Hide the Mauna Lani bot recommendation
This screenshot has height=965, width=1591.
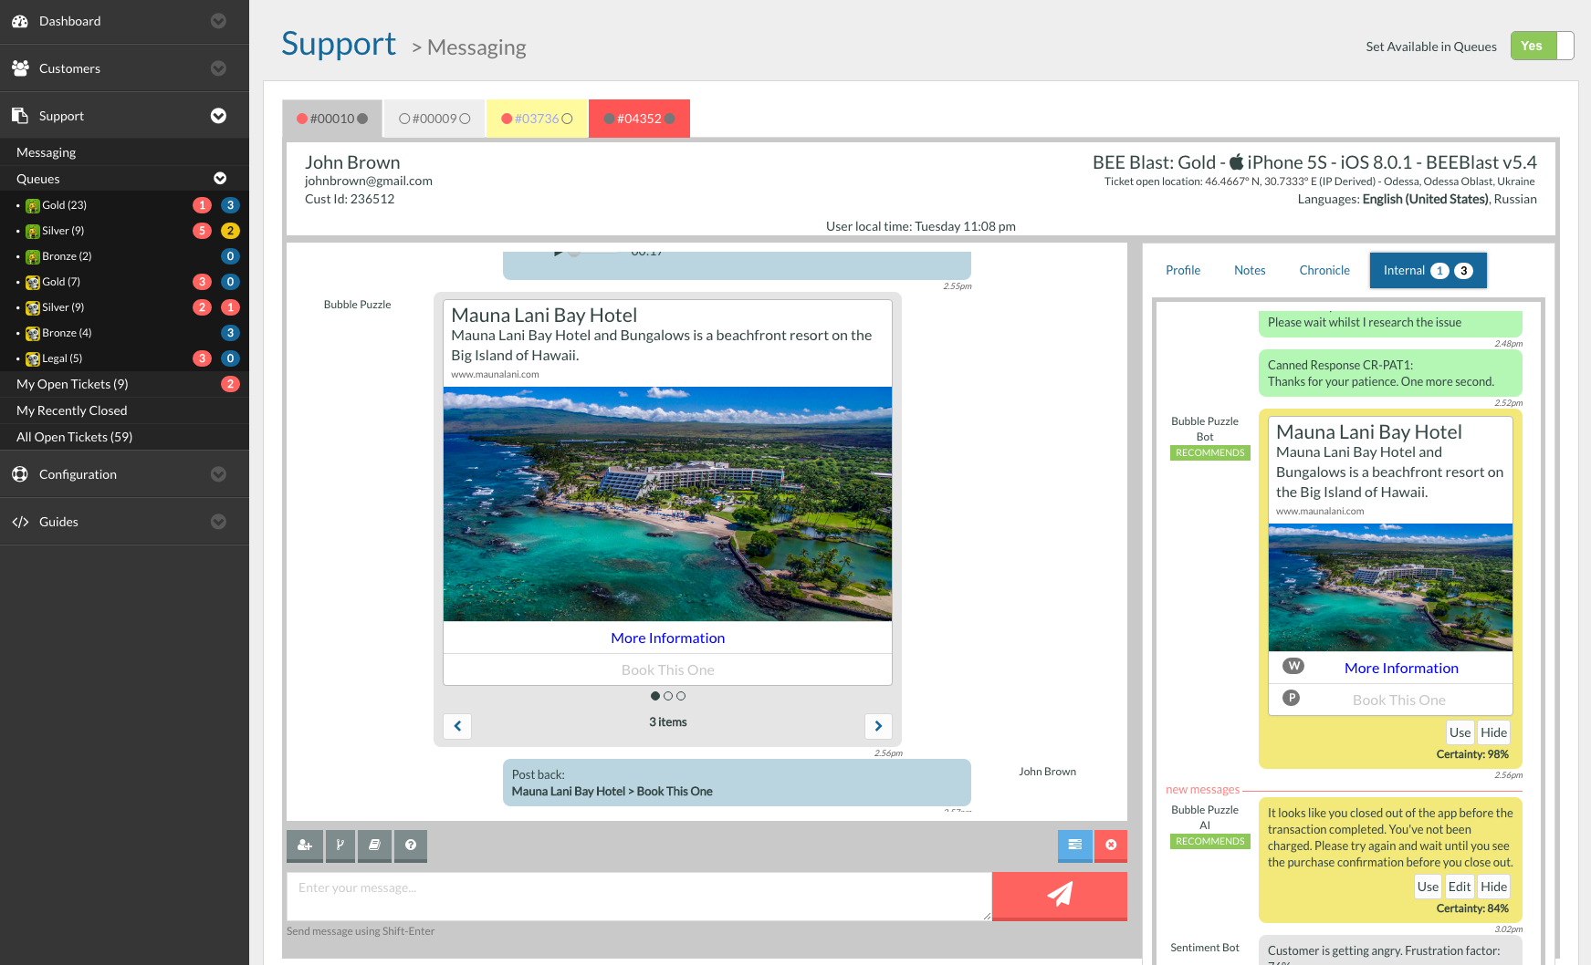pyautogui.click(x=1493, y=732)
